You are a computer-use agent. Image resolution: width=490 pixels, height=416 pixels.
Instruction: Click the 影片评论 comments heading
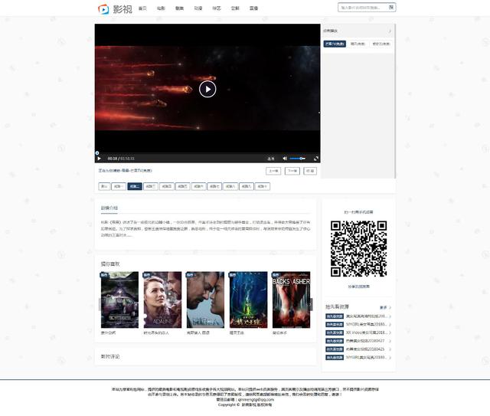[x=110, y=356]
